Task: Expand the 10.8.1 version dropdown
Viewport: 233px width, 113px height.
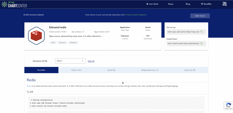Action: 70,61
